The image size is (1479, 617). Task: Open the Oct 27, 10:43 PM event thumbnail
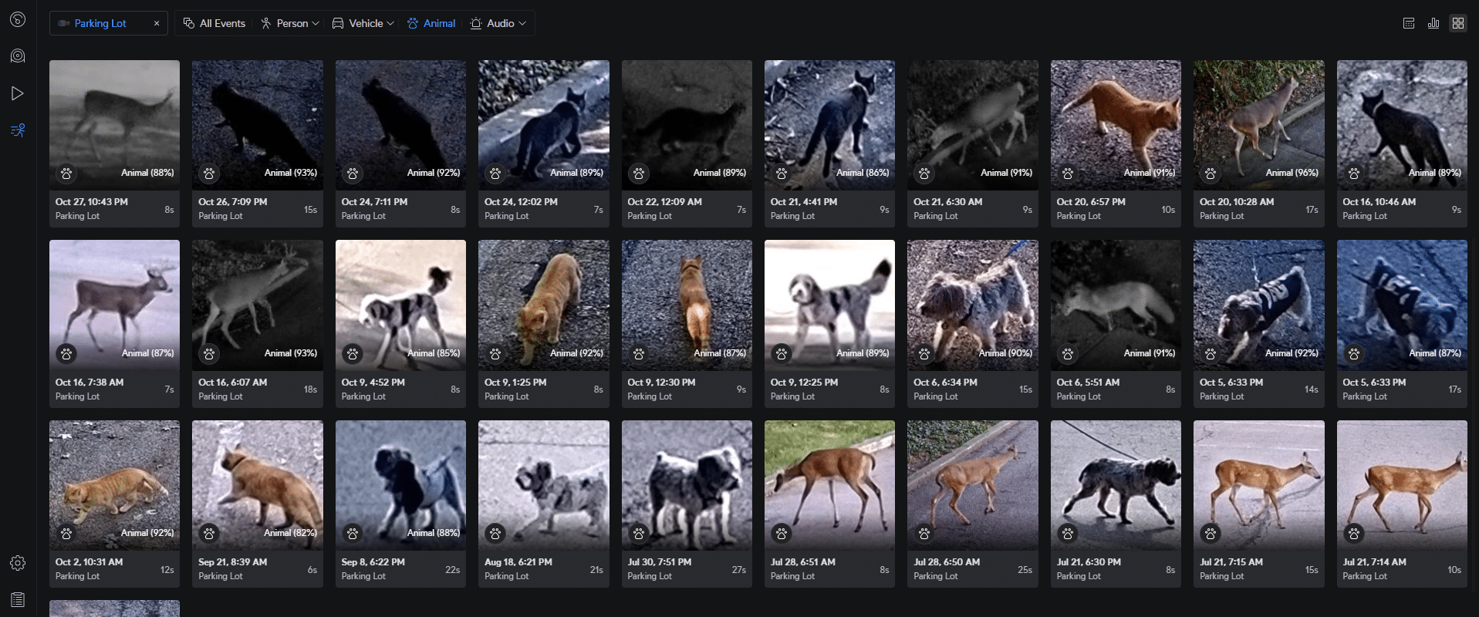(x=114, y=125)
